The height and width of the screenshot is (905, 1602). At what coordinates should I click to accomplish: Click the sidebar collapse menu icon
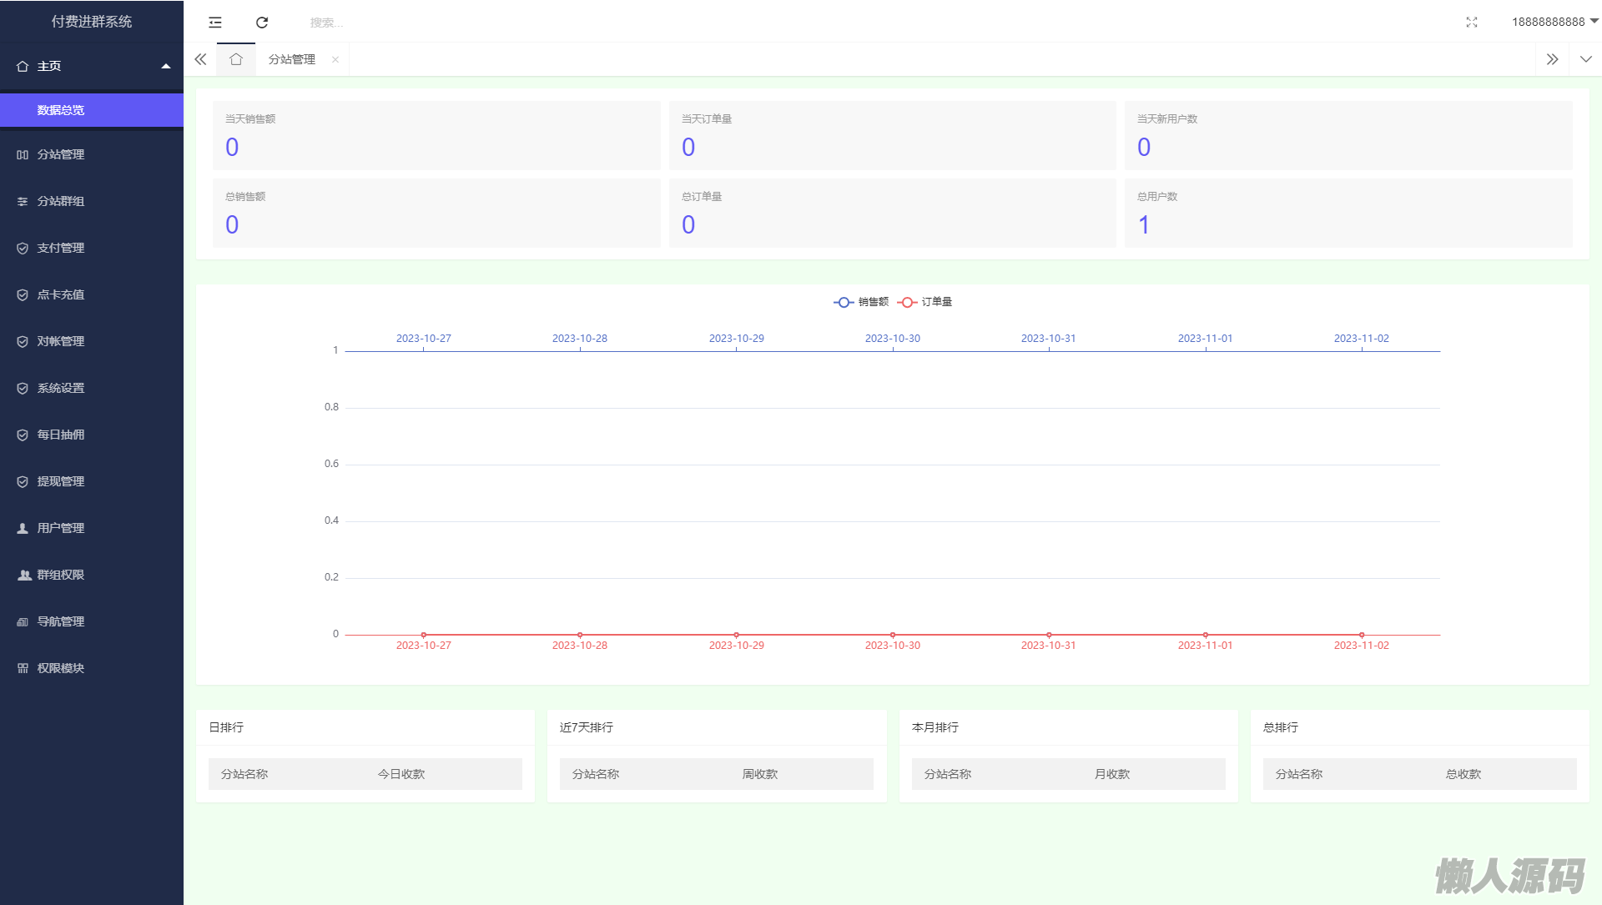coord(215,23)
